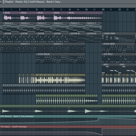
Task: Open menu icon of Pattern 2 clip at bar 5
Action: click(4, 23)
